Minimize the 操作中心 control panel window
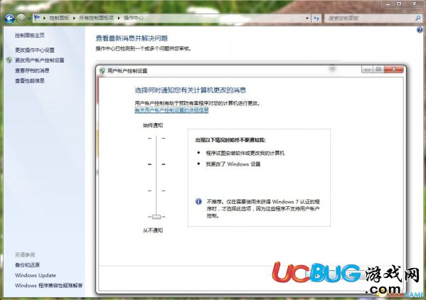 pyautogui.click(x=388, y=4)
